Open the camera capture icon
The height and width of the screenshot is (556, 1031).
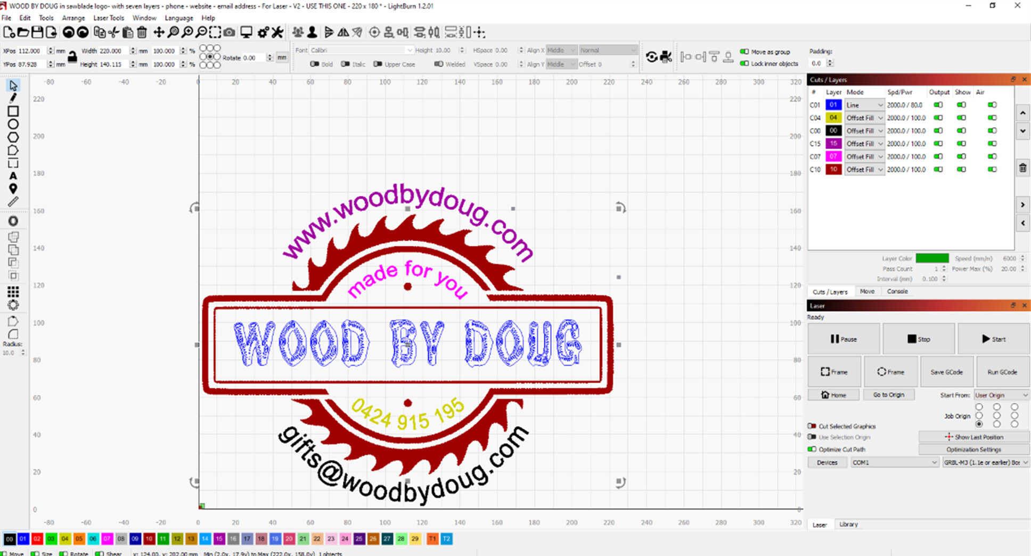click(229, 32)
